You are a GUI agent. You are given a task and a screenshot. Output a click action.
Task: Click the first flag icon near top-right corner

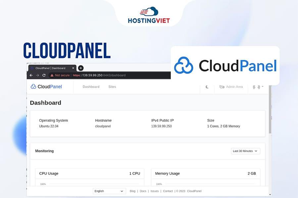(x=254, y=87)
